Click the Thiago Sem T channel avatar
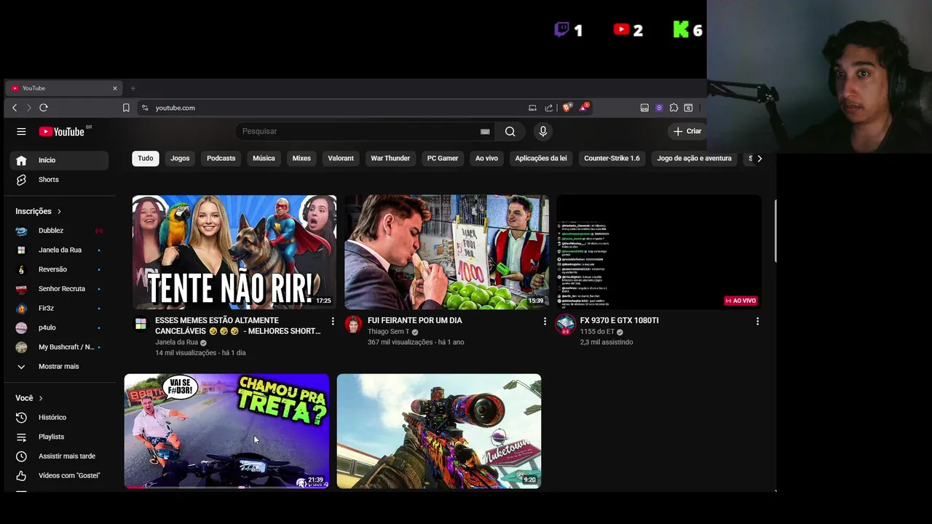Image resolution: width=932 pixels, height=524 pixels. [353, 324]
